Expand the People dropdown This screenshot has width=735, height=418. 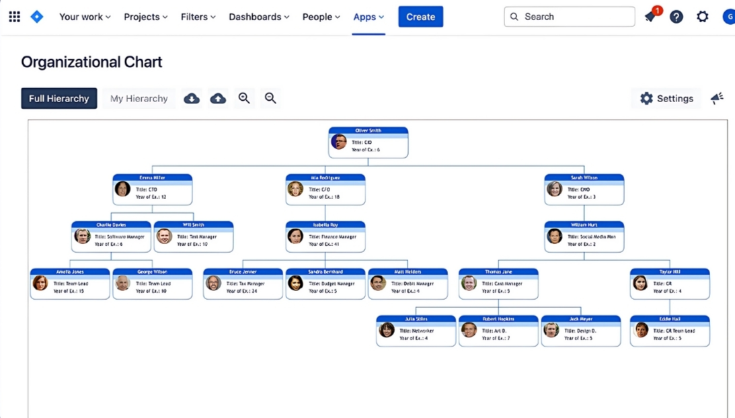coord(321,17)
